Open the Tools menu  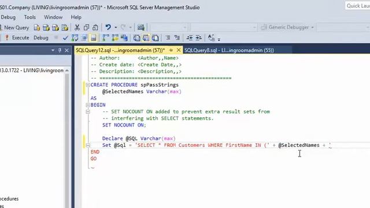tap(29, 17)
